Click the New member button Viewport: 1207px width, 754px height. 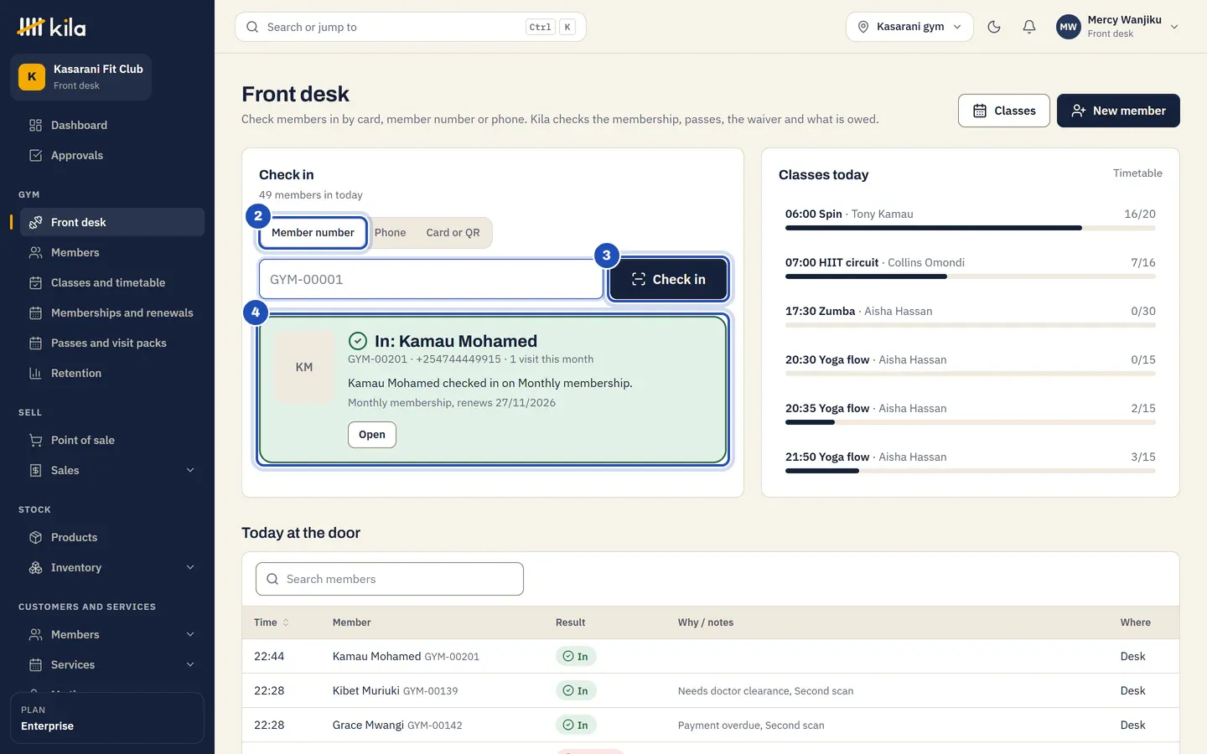[x=1118, y=111]
